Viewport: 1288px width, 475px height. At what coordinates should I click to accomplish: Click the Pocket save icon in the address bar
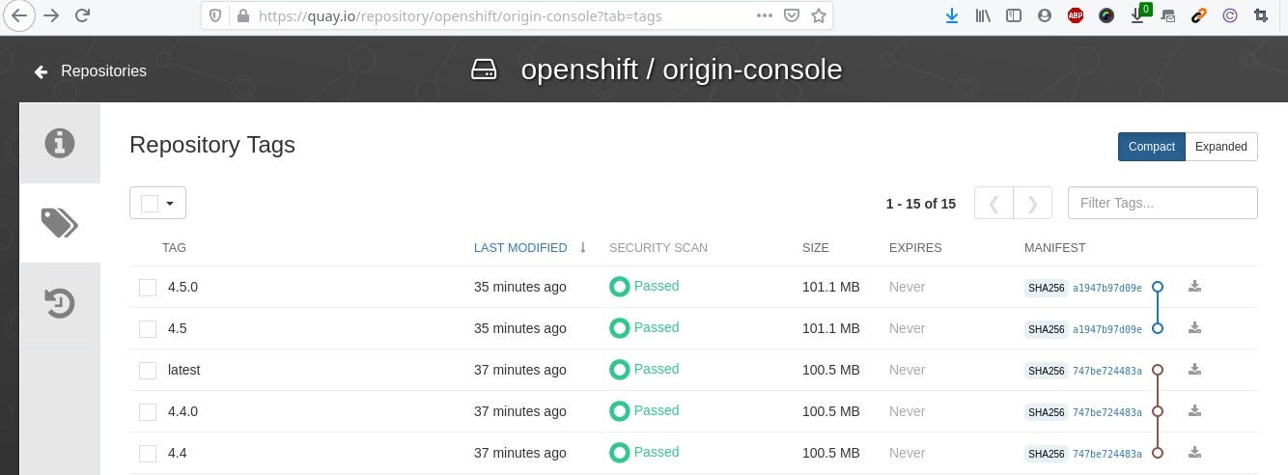(x=792, y=15)
